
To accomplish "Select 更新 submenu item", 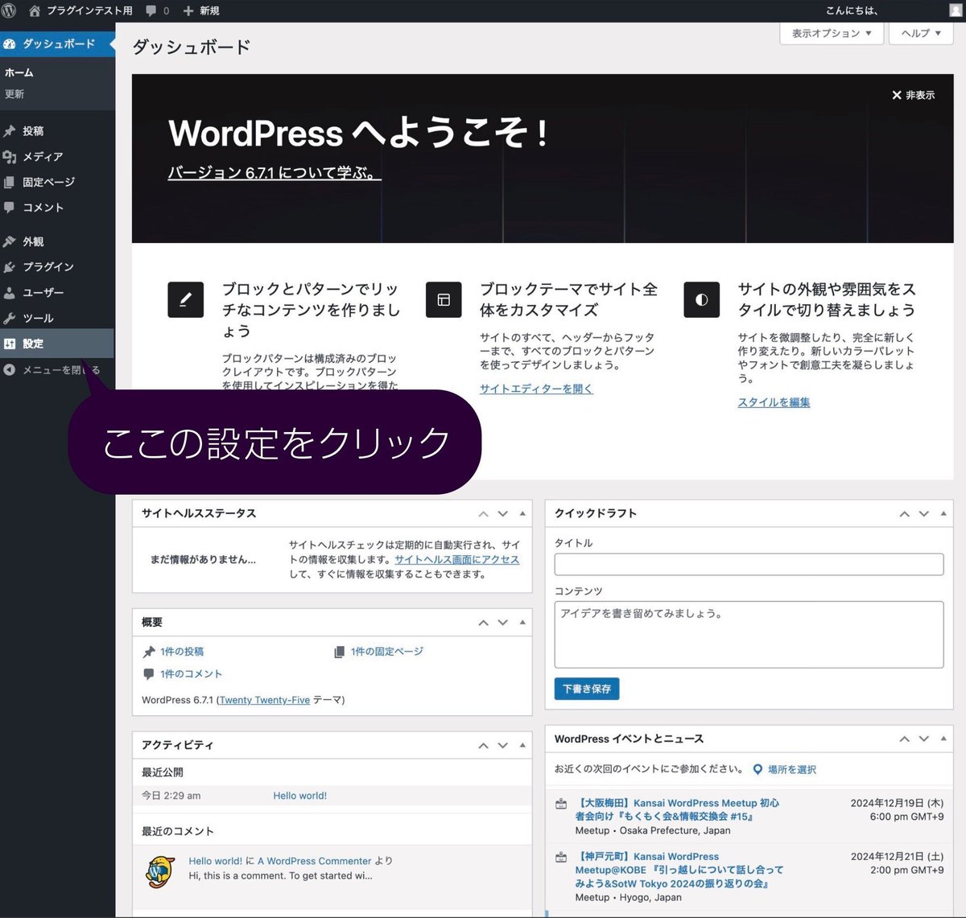I will click(14, 94).
